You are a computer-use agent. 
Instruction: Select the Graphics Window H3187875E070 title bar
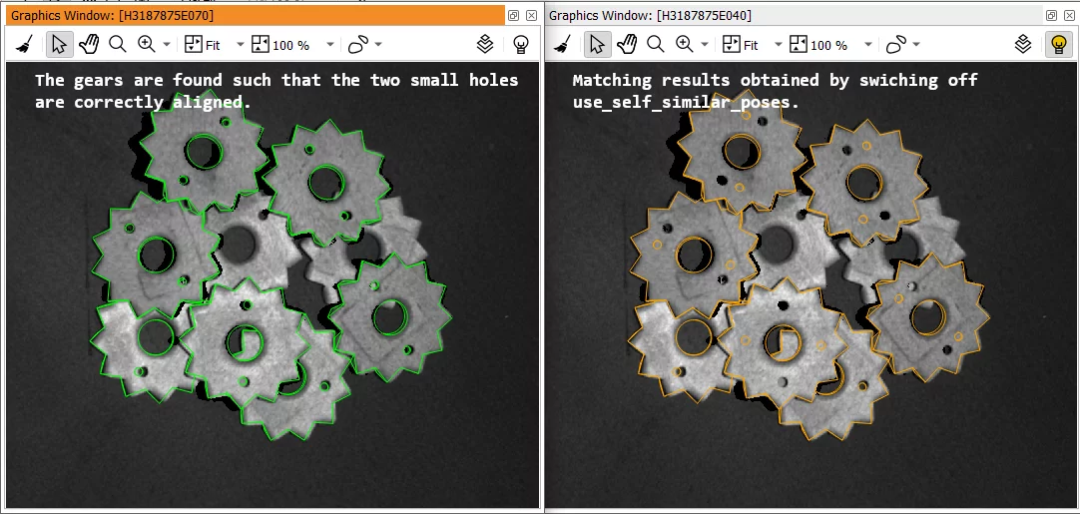point(250,16)
